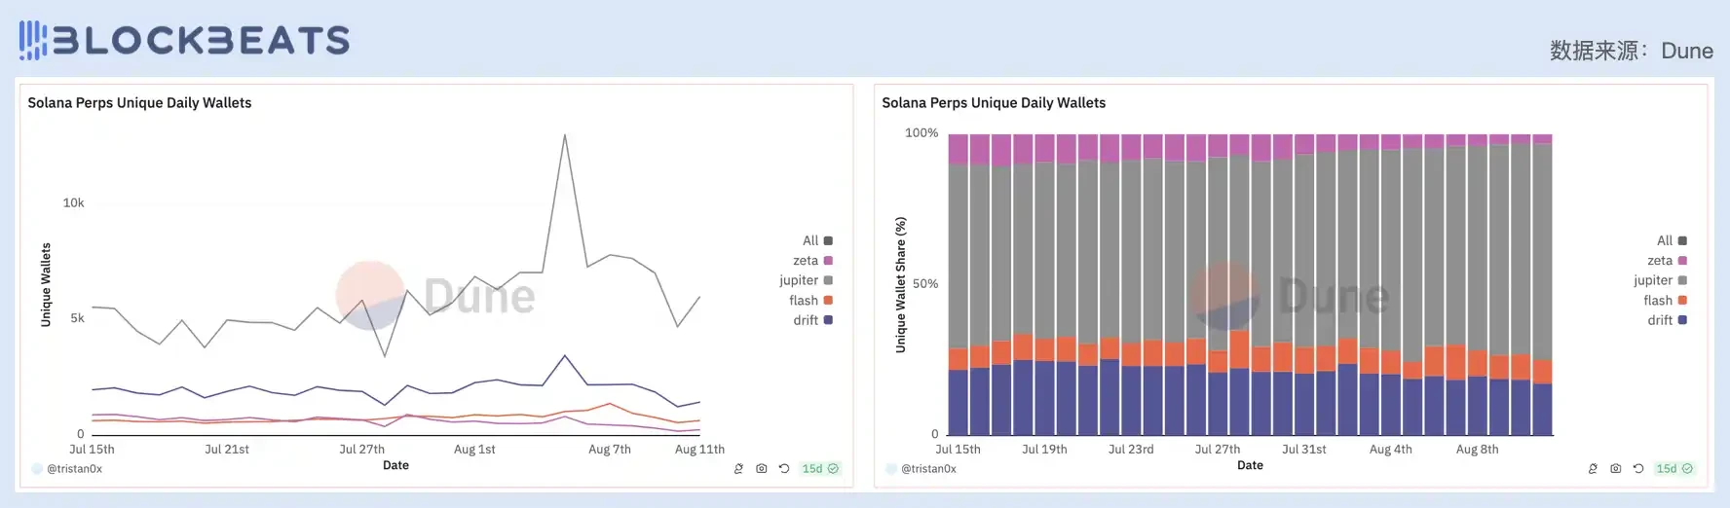The width and height of the screenshot is (1730, 508).
Task: Click the 15d freshness badge on right chart
Action: click(1674, 468)
